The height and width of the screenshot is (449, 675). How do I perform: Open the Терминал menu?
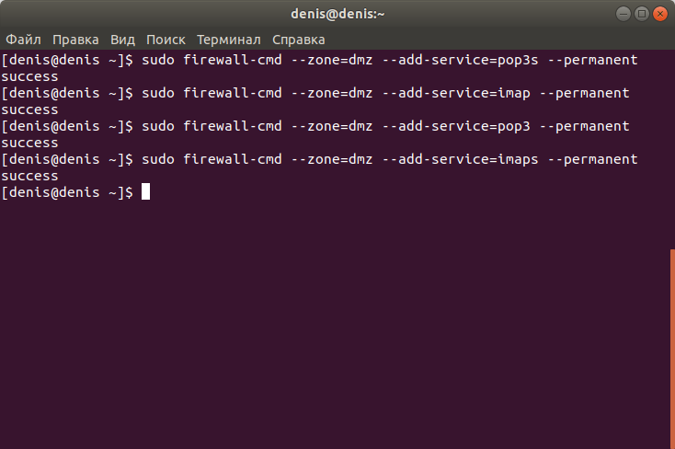click(229, 40)
